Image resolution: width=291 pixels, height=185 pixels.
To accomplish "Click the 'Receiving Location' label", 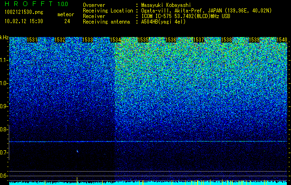I will (x=108, y=11).
